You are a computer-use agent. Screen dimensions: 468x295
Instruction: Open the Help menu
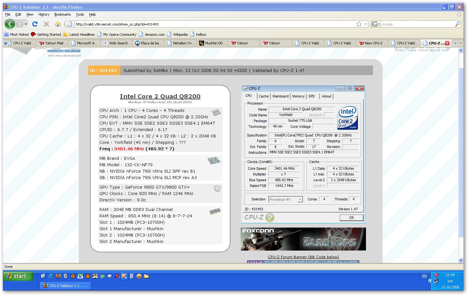click(x=92, y=14)
